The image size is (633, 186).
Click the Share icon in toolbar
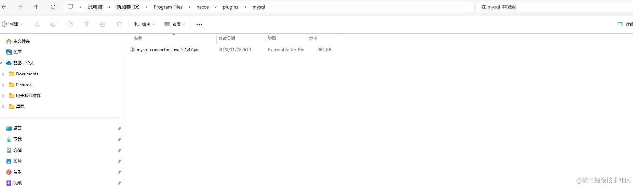[103, 24]
